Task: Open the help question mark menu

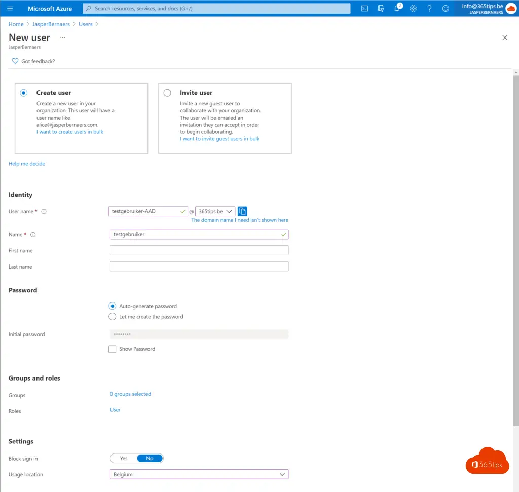Action: coord(429,8)
